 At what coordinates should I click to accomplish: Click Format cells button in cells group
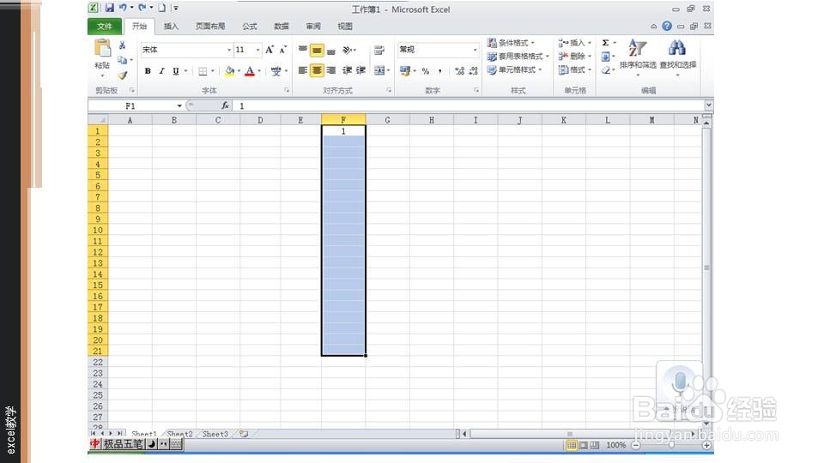click(575, 69)
